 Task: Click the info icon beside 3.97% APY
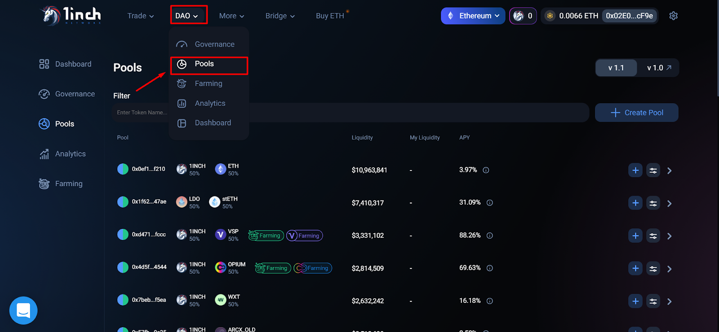pyautogui.click(x=486, y=170)
